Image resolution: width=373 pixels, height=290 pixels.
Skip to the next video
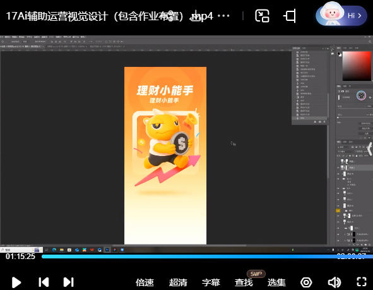pyautogui.click(x=69, y=282)
